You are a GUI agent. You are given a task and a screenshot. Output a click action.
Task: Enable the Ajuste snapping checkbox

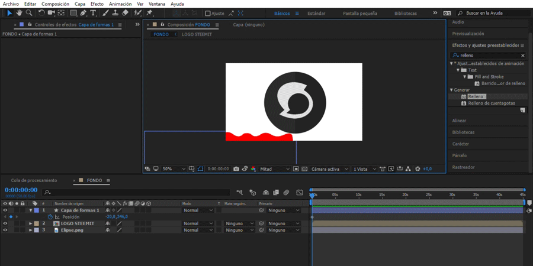208,14
